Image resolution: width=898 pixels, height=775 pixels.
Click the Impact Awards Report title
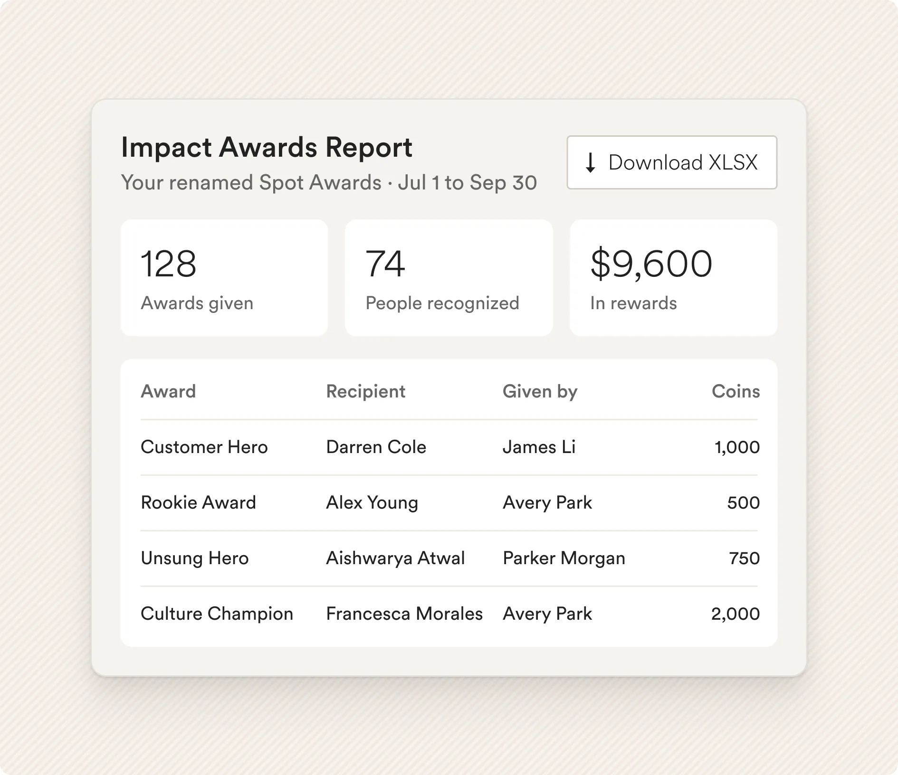click(x=267, y=147)
